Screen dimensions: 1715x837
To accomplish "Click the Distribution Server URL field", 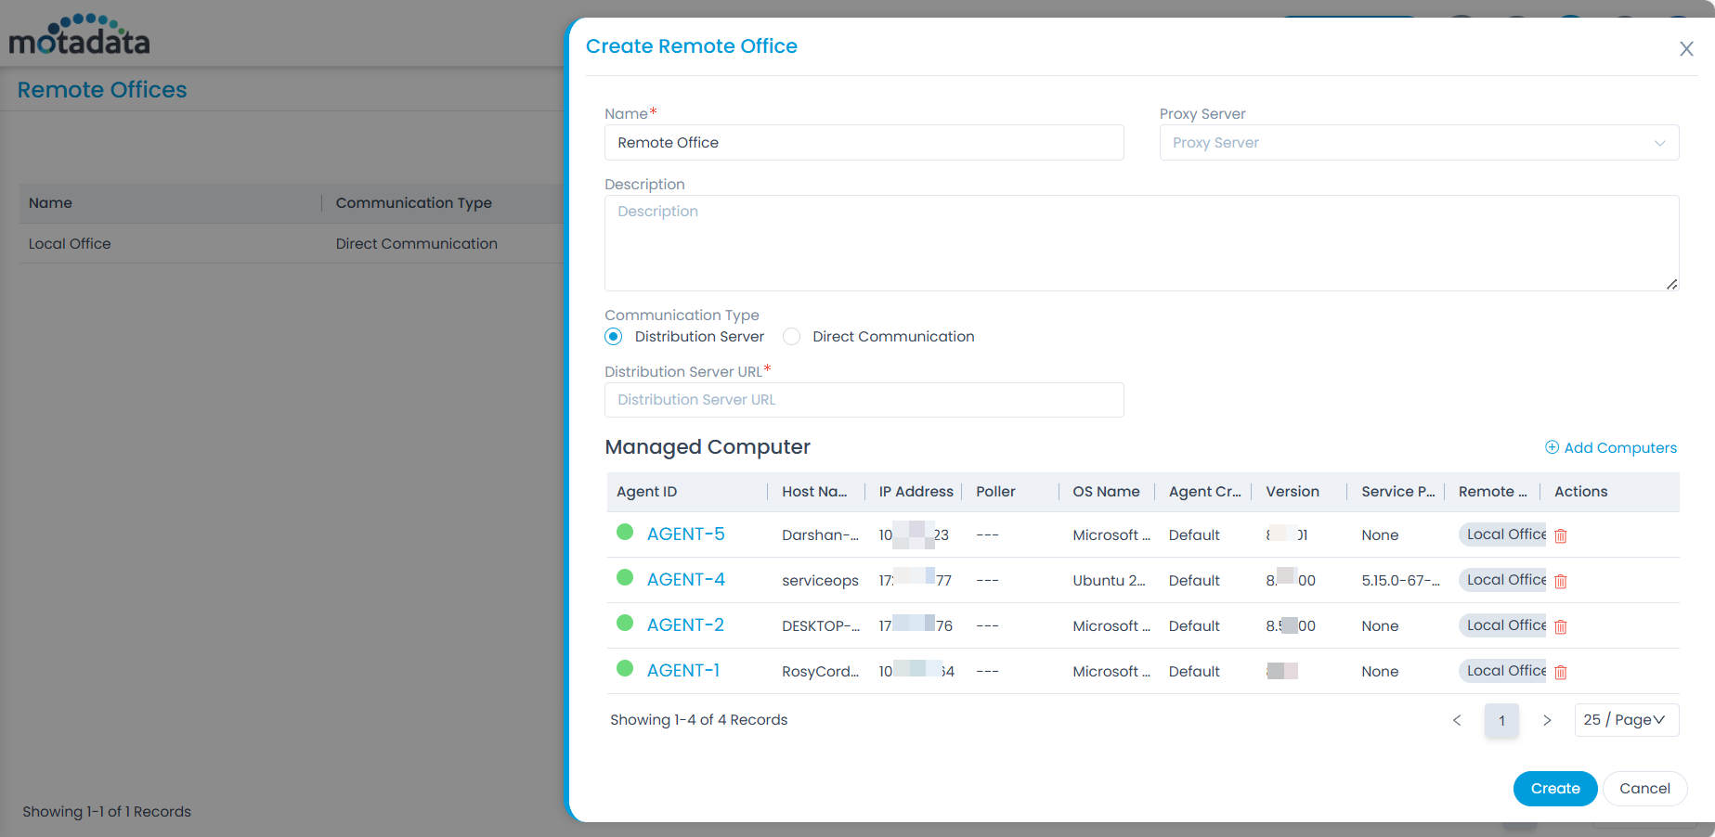I will click(864, 400).
